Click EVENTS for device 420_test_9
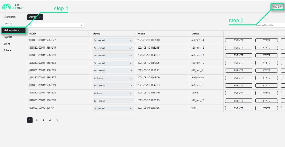Screen dimensions: 285x147 click(239, 71)
